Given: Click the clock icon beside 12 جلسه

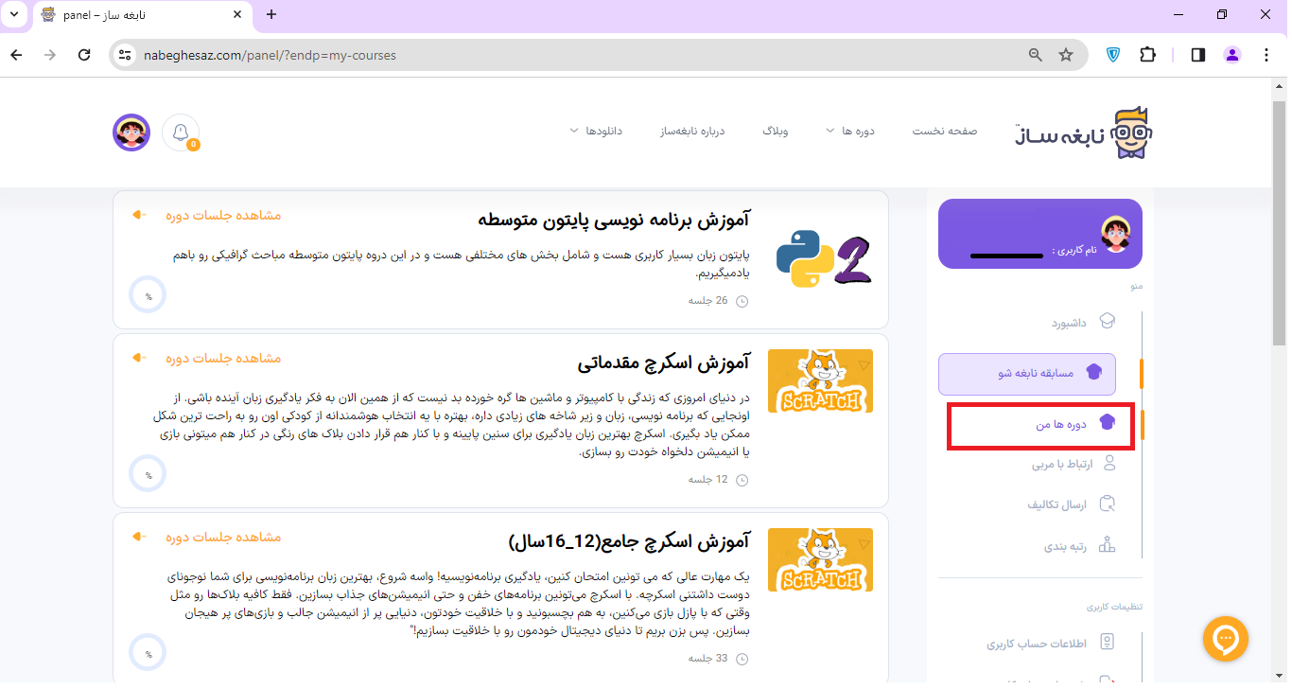Looking at the screenshot, I should (x=742, y=480).
